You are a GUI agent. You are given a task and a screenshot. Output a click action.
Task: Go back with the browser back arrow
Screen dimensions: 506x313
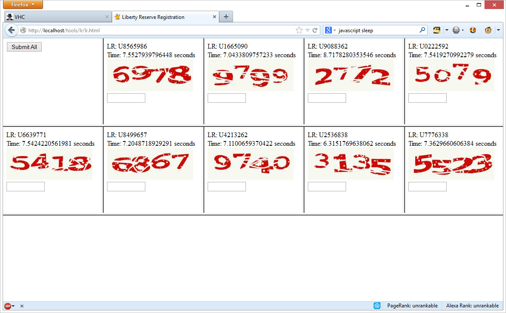pos(12,31)
